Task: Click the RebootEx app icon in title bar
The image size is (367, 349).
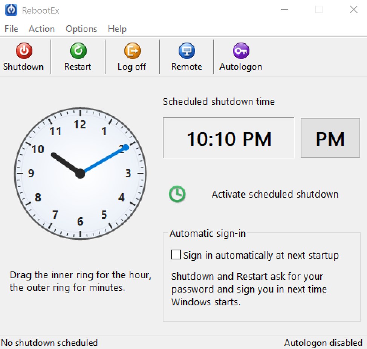Action: 11,10
